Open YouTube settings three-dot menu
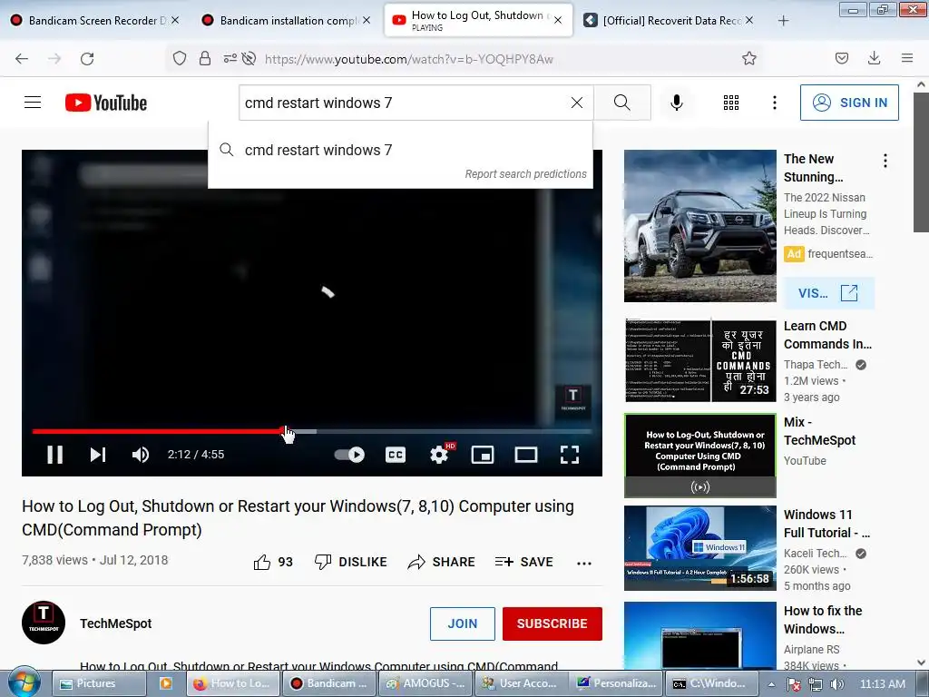 point(775,103)
